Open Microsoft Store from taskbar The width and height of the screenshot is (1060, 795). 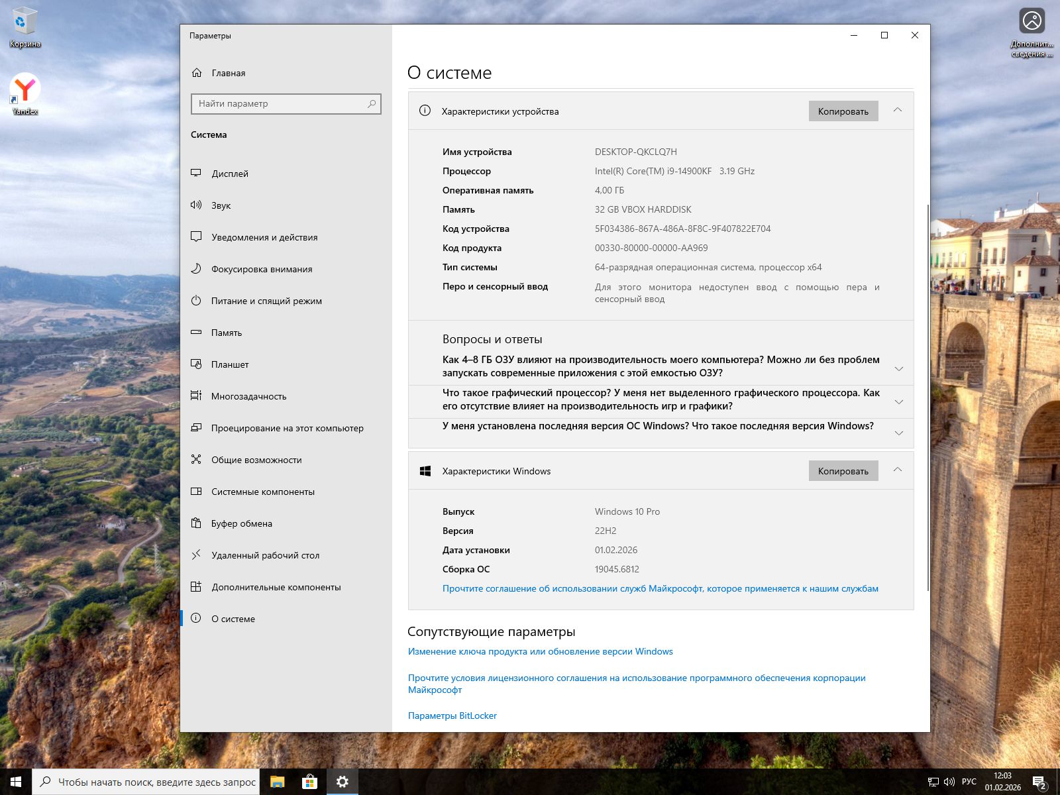309,782
